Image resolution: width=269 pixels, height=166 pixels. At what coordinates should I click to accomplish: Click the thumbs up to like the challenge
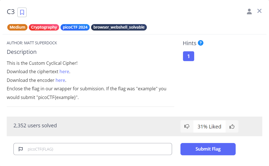pos(232,126)
